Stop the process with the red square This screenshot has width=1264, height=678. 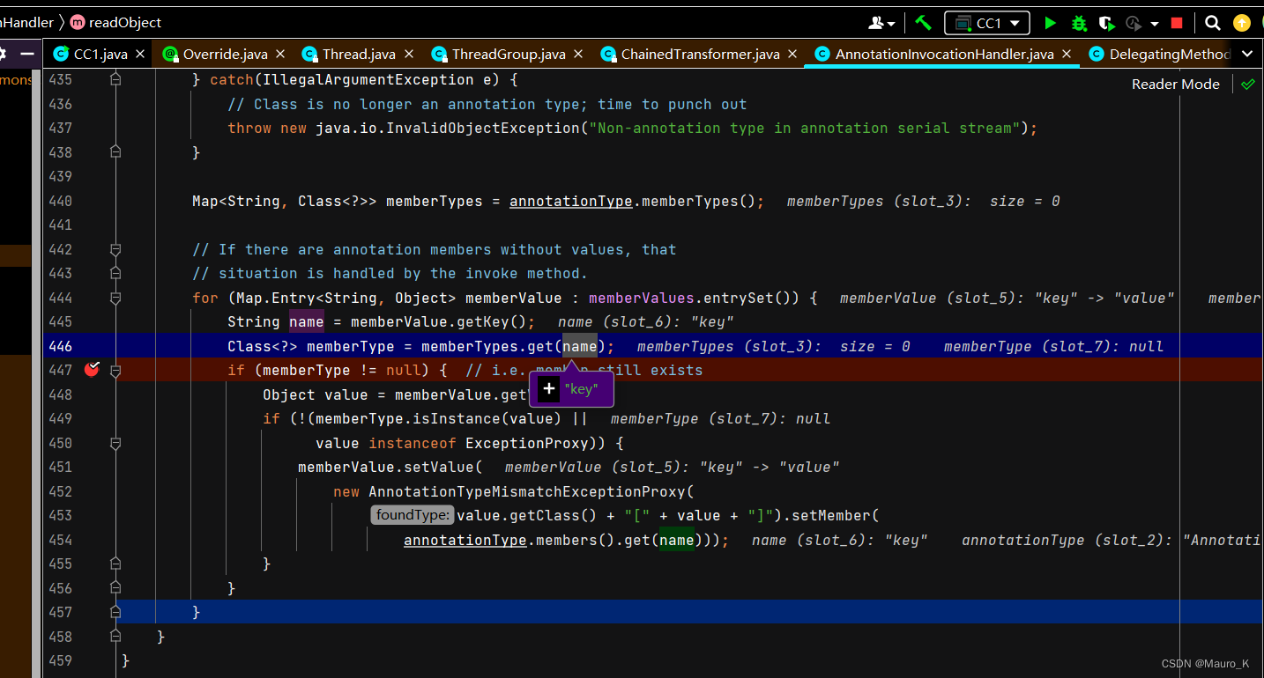tap(1177, 23)
